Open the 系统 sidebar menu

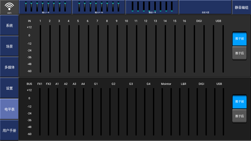(9, 25)
